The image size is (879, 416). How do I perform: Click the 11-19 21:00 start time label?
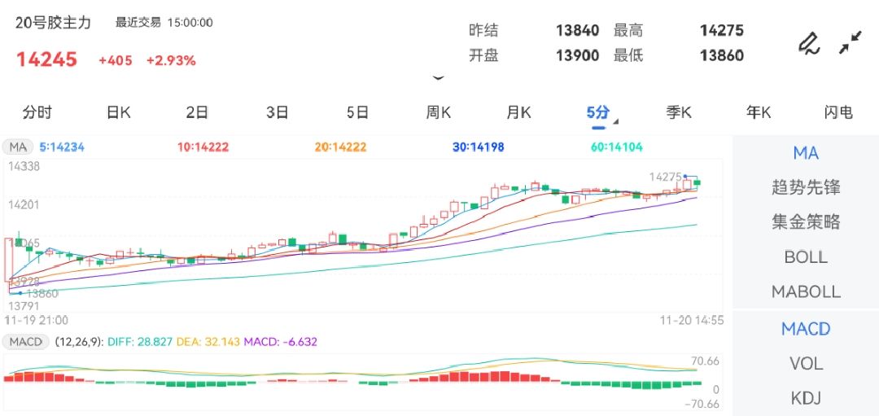click(x=36, y=320)
